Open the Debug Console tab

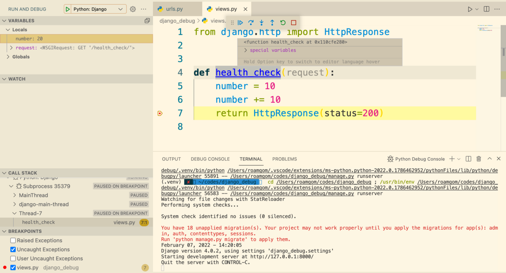click(210, 159)
